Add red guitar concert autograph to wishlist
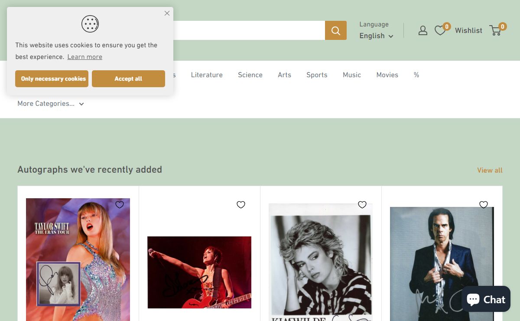The image size is (520, 321). tap(241, 205)
